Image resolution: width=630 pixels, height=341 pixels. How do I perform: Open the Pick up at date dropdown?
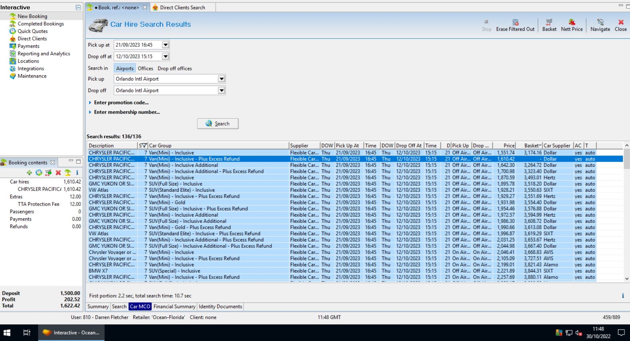tap(165, 45)
